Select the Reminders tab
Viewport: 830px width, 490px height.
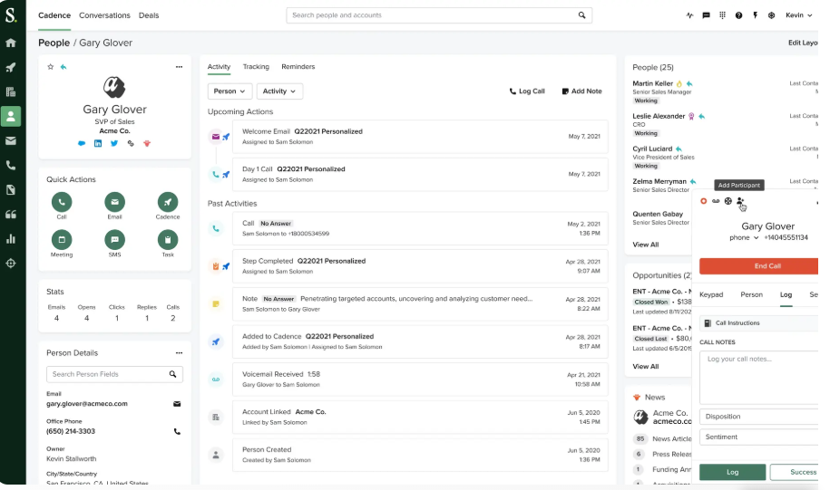[x=298, y=67]
